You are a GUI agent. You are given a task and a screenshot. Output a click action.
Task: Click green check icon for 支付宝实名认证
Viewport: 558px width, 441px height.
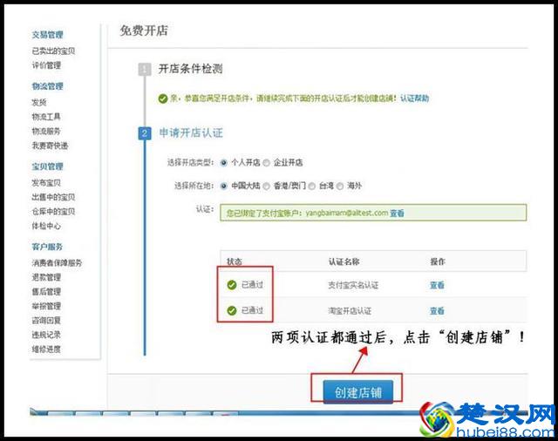pyautogui.click(x=232, y=285)
